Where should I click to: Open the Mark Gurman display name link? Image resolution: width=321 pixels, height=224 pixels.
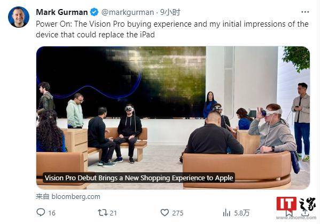[x=62, y=12]
